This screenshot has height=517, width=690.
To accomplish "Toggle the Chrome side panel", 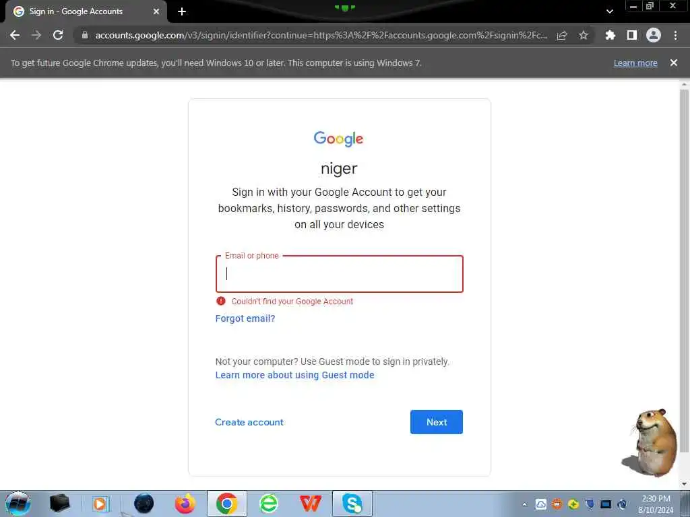I will 632,35.
